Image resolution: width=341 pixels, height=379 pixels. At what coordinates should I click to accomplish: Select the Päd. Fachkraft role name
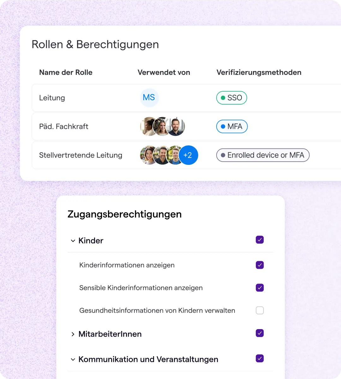[x=64, y=126]
